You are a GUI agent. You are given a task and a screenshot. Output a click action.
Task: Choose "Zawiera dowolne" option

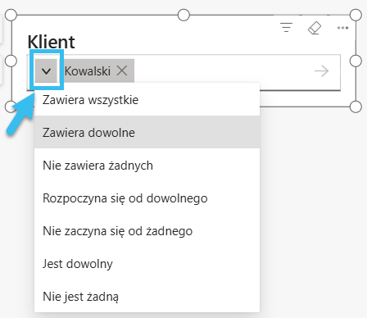[147, 132]
